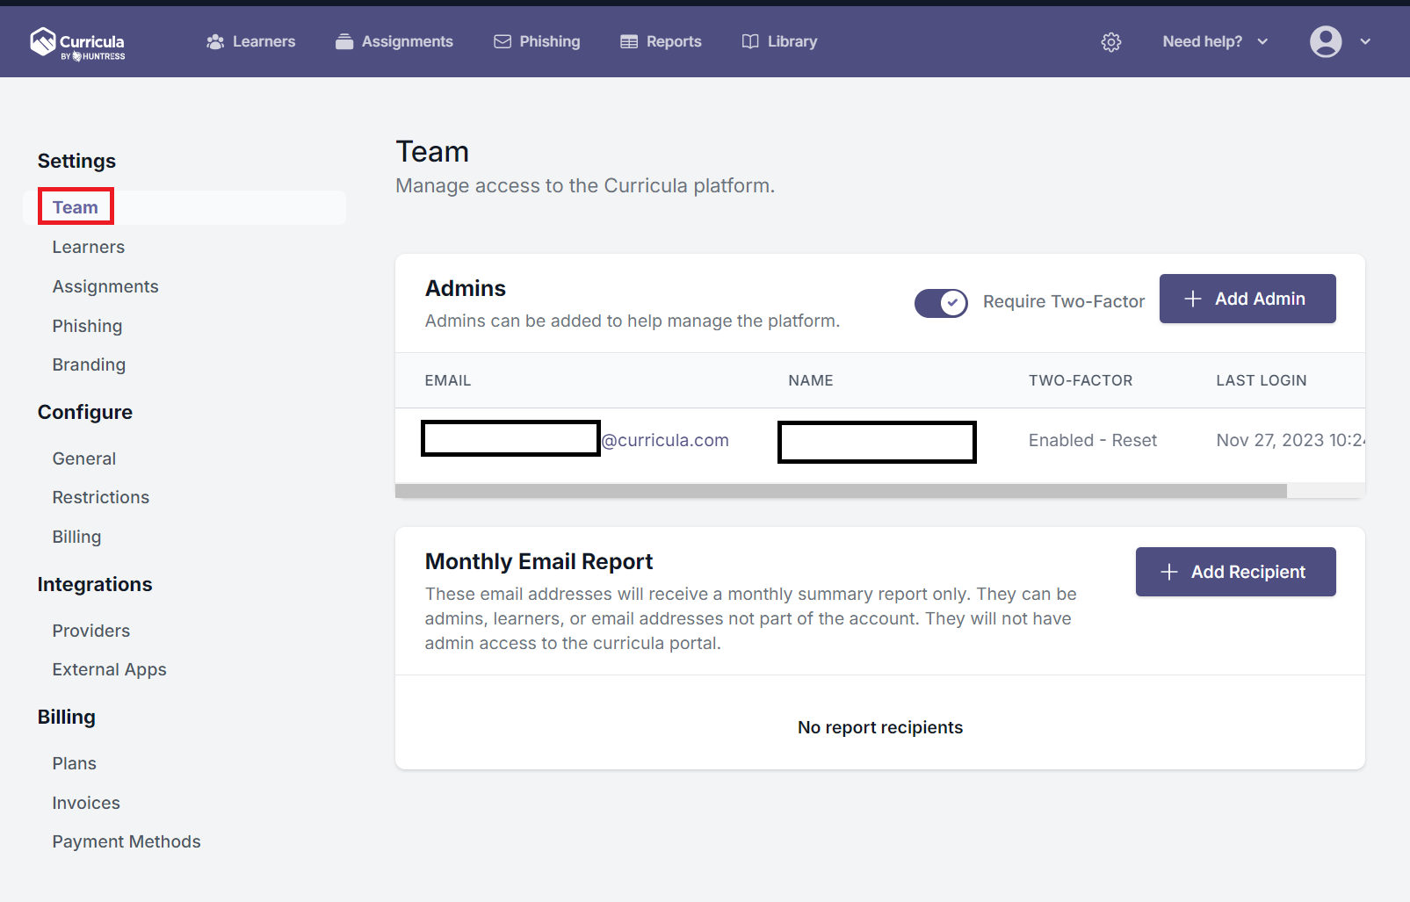Click the Nov 27, 2023 last login cell
1410x902 pixels.
pyautogui.click(x=1291, y=440)
